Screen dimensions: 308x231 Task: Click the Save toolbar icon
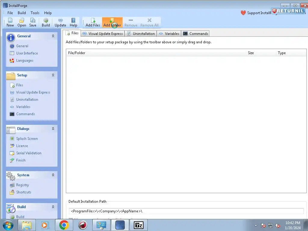pos(32,22)
